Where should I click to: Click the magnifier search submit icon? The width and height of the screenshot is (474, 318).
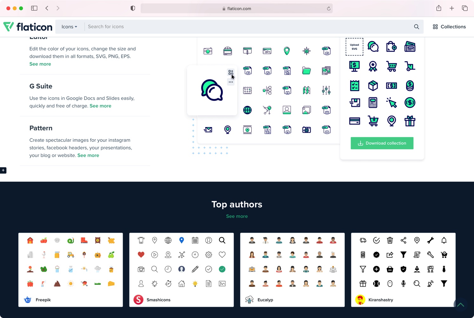pos(417,27)
